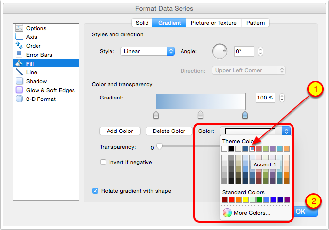This screenshot has height=230, width=329.
Task: Enable Invert if negative checkbox
Action: coord(103,162)
